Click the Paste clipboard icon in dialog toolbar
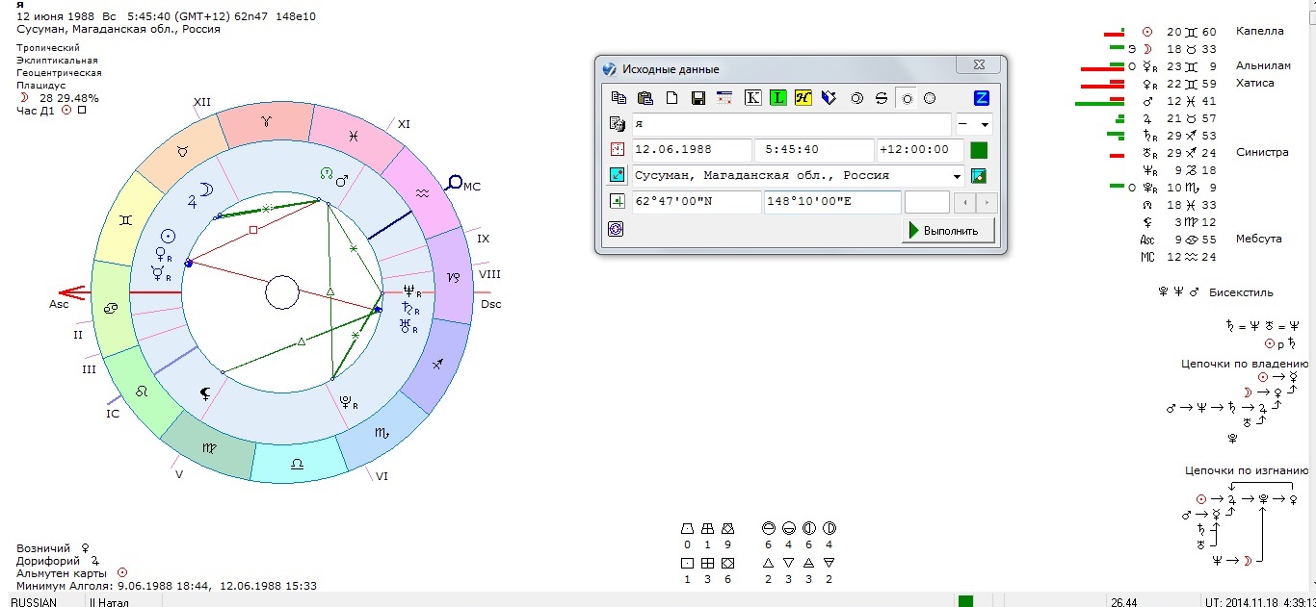This screenshot has width=1316, height=607. (645, 98)
